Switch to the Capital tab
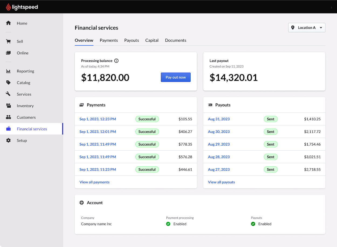The width and height of the screenshot is (337, 247). (152, 40)
